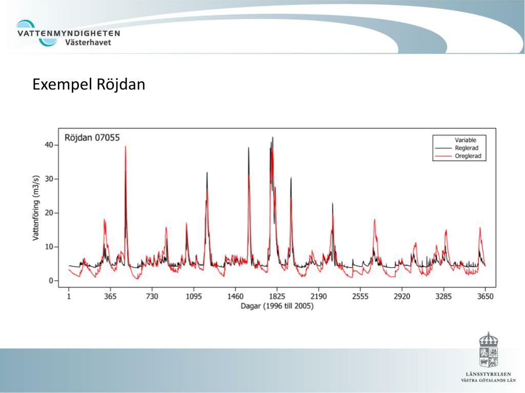Image resolution: width=525 pixels, height=393 pixels.
Task: Click the y-axis label 'Vattenföring (m3/s)'
Action: (x=36, y=208)
